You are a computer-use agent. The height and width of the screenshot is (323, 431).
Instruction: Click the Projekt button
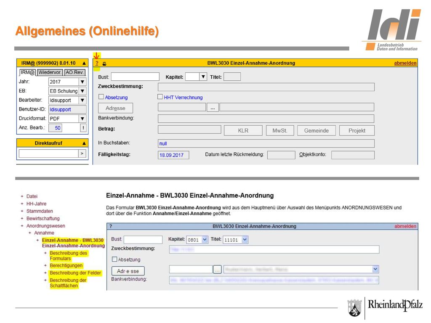(x=357, y=131)
